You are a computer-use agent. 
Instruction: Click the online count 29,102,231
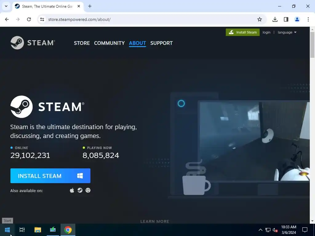[30, 155]
